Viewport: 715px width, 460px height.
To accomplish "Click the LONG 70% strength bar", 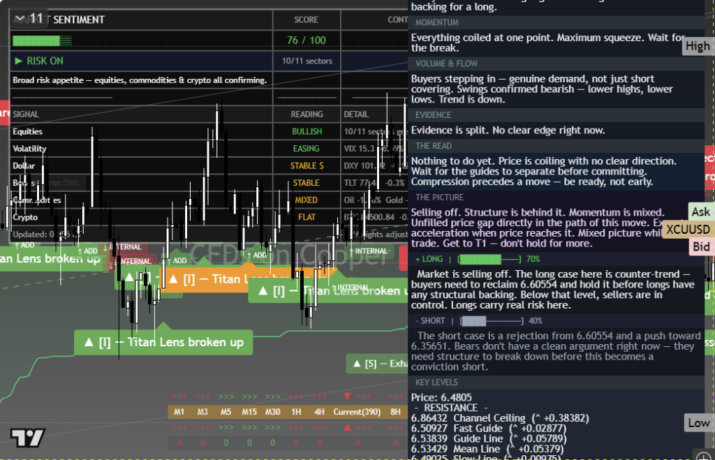I will 489,260.
